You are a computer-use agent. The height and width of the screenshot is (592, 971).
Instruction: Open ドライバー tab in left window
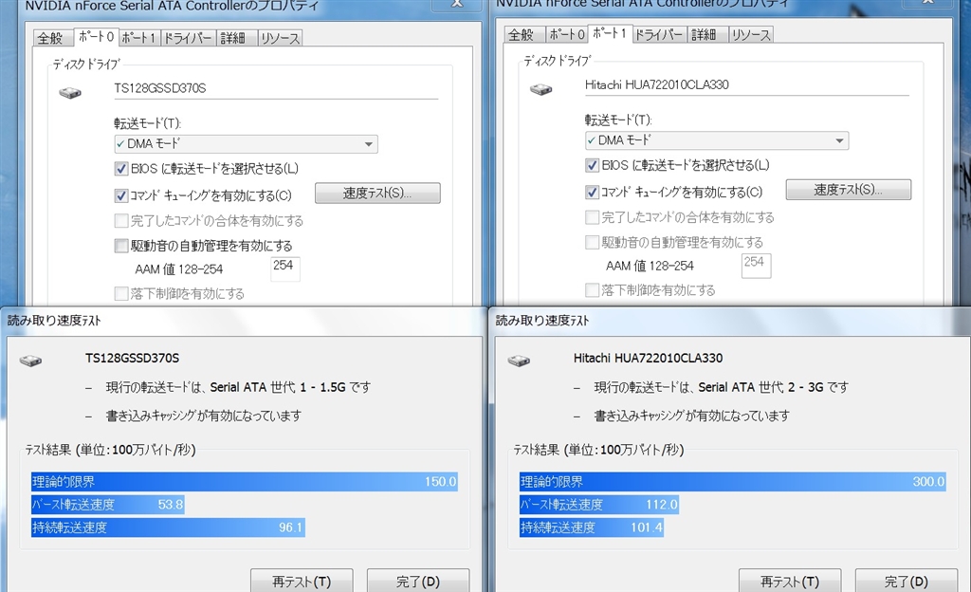(188, 38)
